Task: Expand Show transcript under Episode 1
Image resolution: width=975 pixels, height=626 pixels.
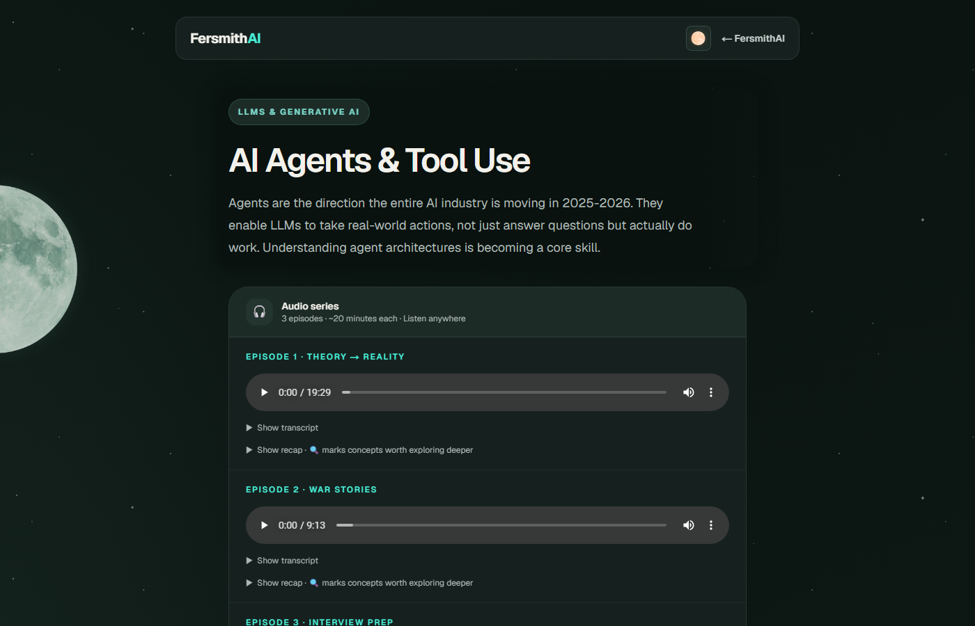Action: (x=282, y=428)
